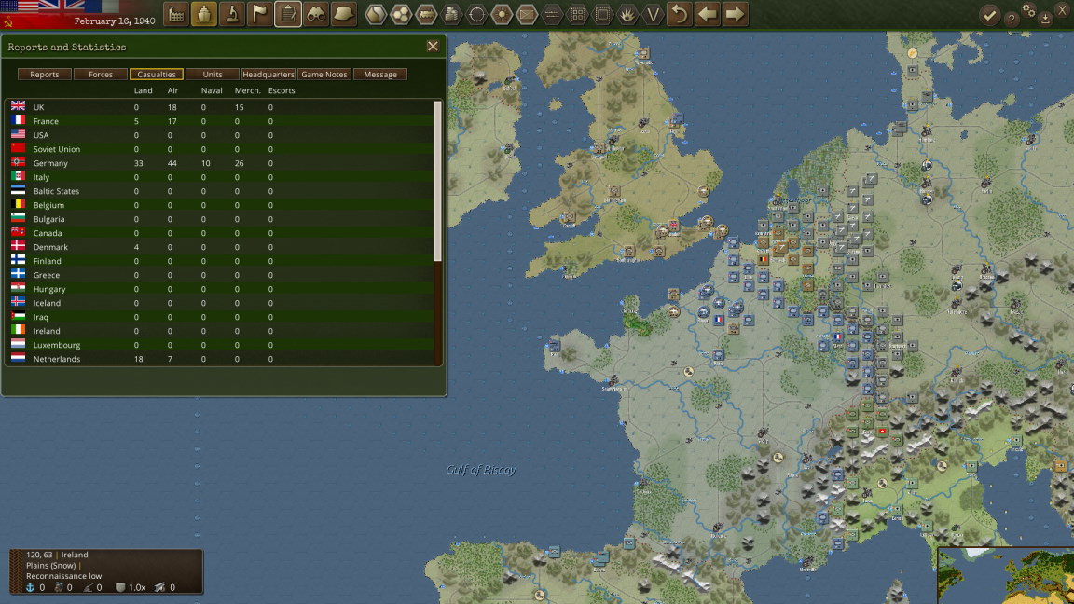
Task: Quit using the top-right X icon
Action: (1065, 9)
